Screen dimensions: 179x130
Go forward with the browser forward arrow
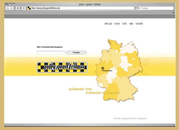[12, 8]
